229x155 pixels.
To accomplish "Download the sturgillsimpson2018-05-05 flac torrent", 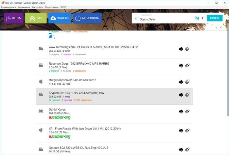I will [181, 82].
